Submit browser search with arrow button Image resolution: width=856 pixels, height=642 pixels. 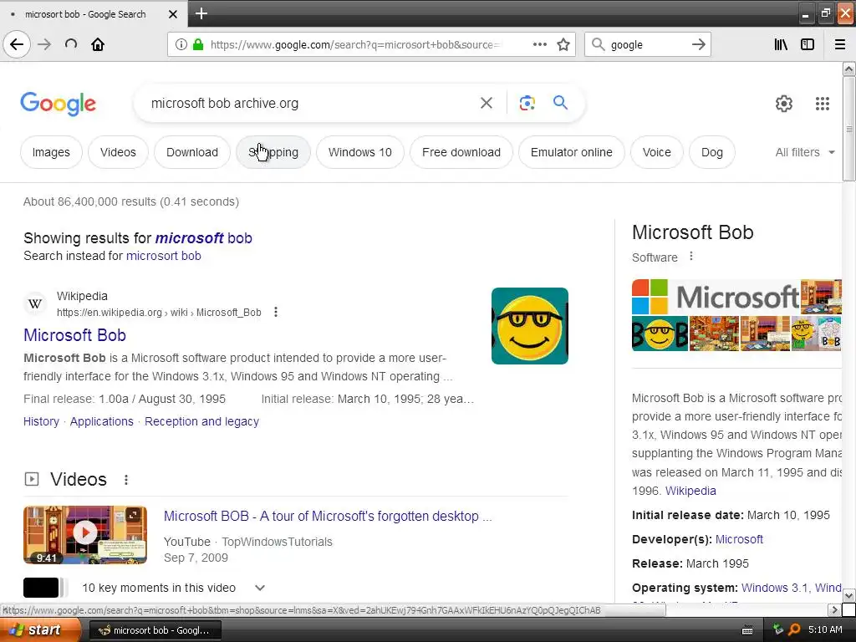coord(698,44)
